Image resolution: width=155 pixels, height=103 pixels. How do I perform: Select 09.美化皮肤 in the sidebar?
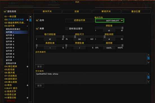pos(11,82)
